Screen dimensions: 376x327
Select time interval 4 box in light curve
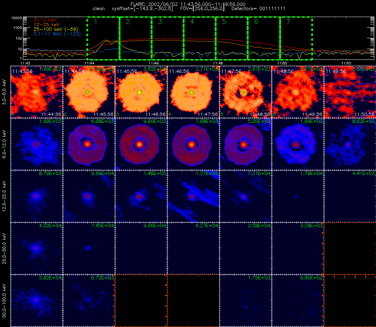click(x=200, y=38)
